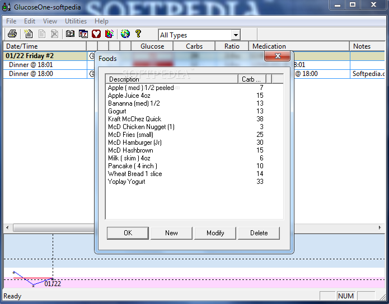Close the Foods dialog with red X
Image resolution: width=389 pixels, height=304 pixels.
click(278, 56)
